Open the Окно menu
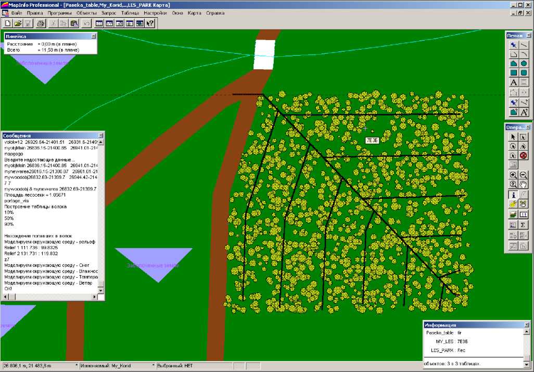The image size is (534, 372). [177, 13]
